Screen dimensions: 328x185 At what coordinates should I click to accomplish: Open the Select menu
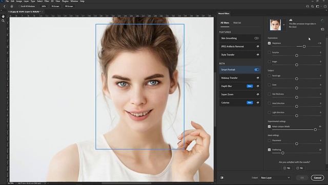click(40, 1)
